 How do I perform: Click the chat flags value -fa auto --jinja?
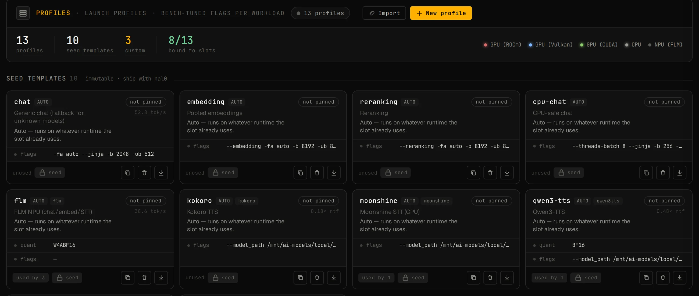[x=104, y=154]
